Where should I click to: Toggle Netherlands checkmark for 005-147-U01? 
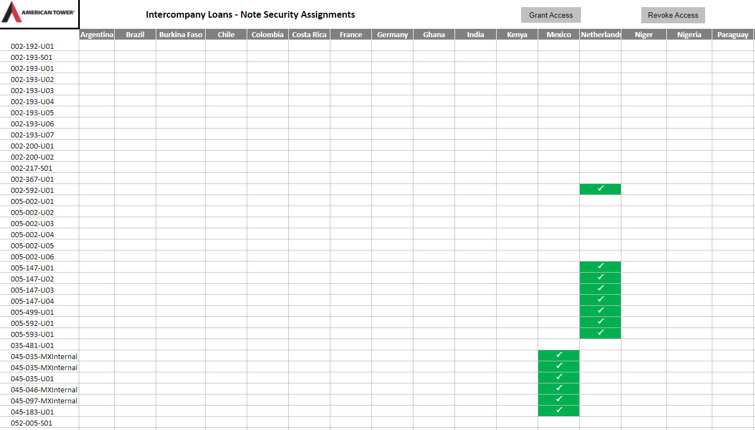coord(600,267)
